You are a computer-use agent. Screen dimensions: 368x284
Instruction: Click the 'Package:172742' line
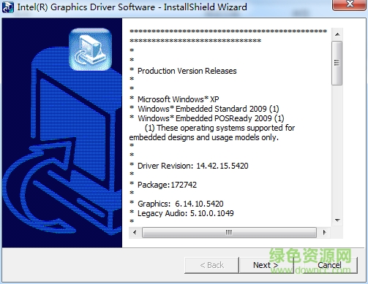click(167, 185)
